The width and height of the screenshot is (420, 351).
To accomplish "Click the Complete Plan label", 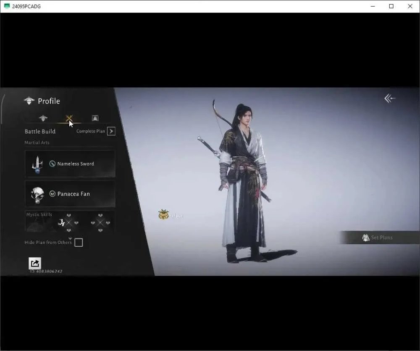I will (91, 131).
